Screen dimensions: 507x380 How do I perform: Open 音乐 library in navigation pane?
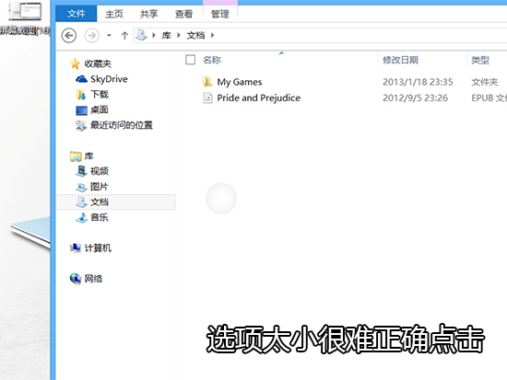tap(99, 217)
